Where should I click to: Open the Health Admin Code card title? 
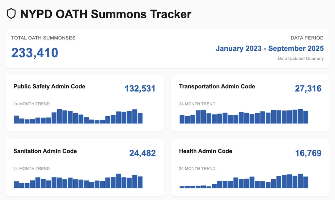click(205, 151)
